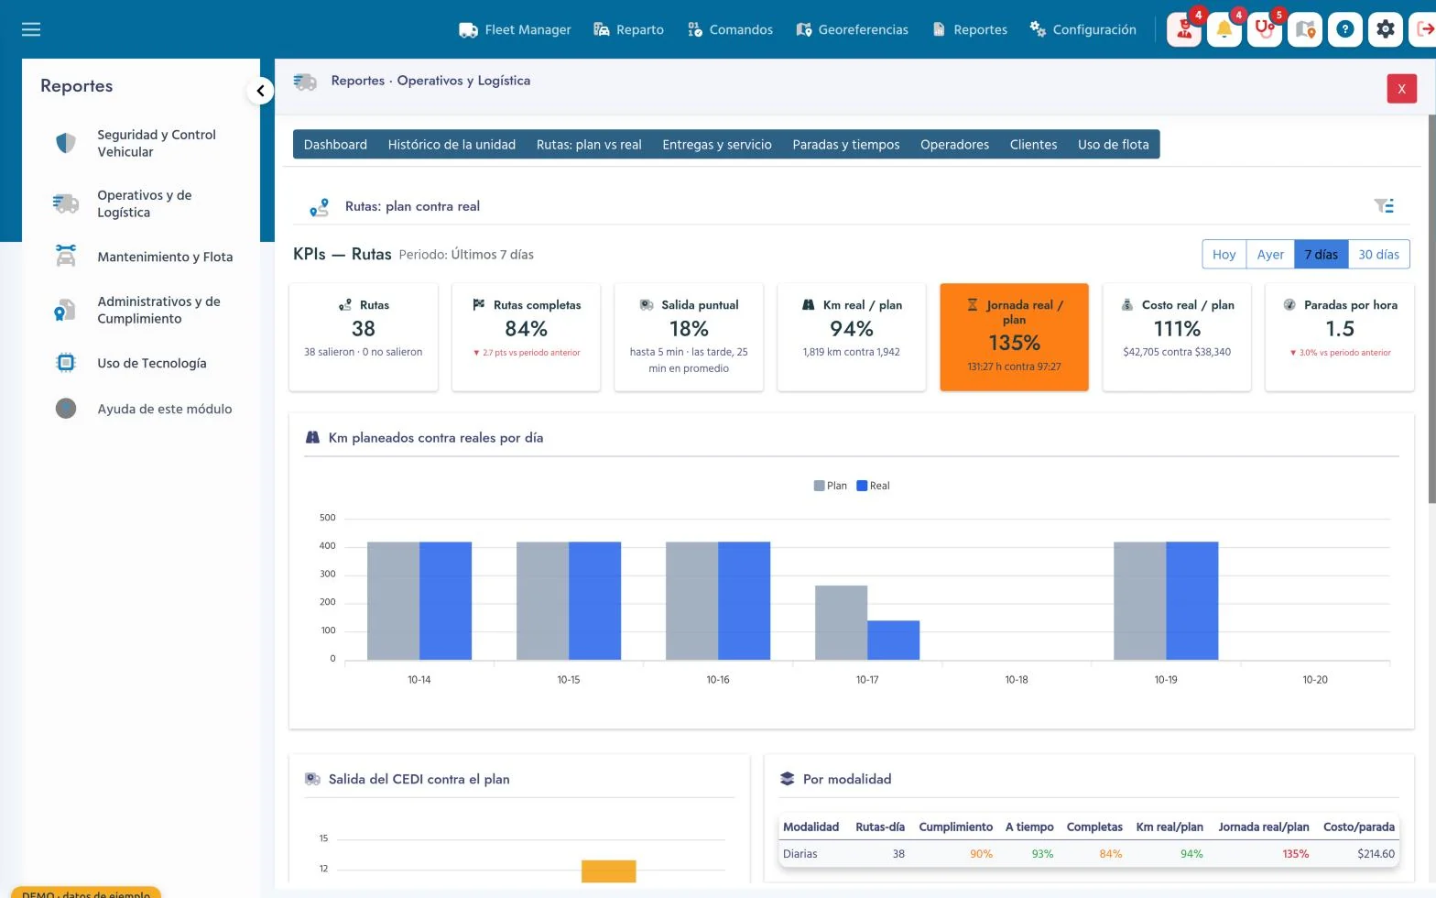
Task: Click the user alerts icon with badge
Action: [1184, 29]
